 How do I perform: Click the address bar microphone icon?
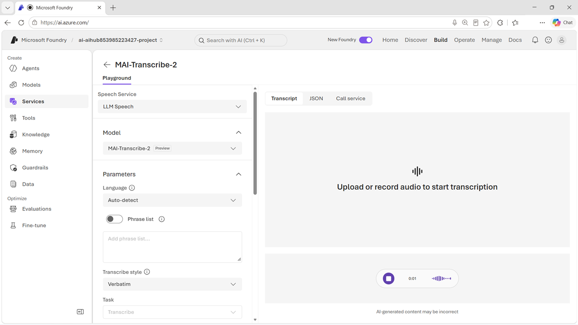pos(455,23)
